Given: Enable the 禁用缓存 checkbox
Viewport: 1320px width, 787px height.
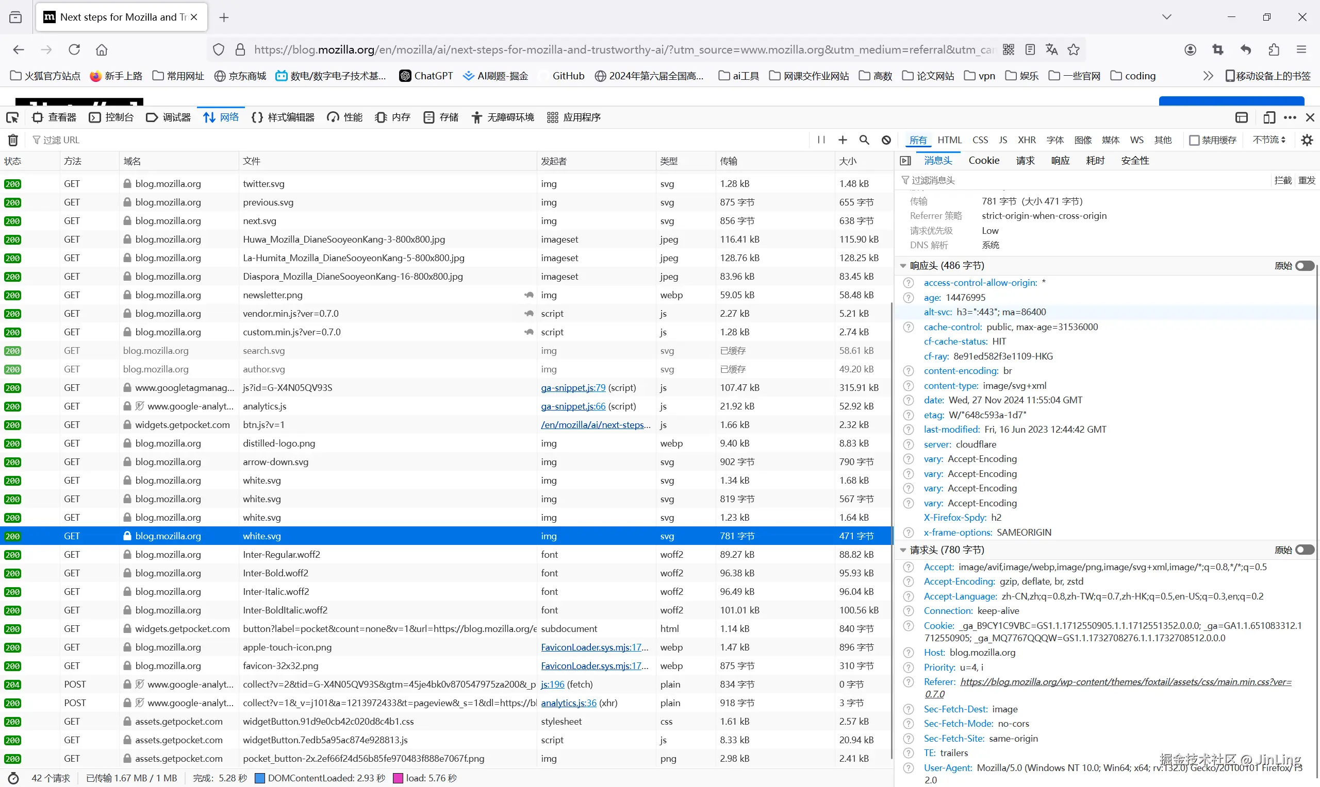Looking at the screenshot, I should tap(1194, 140).
